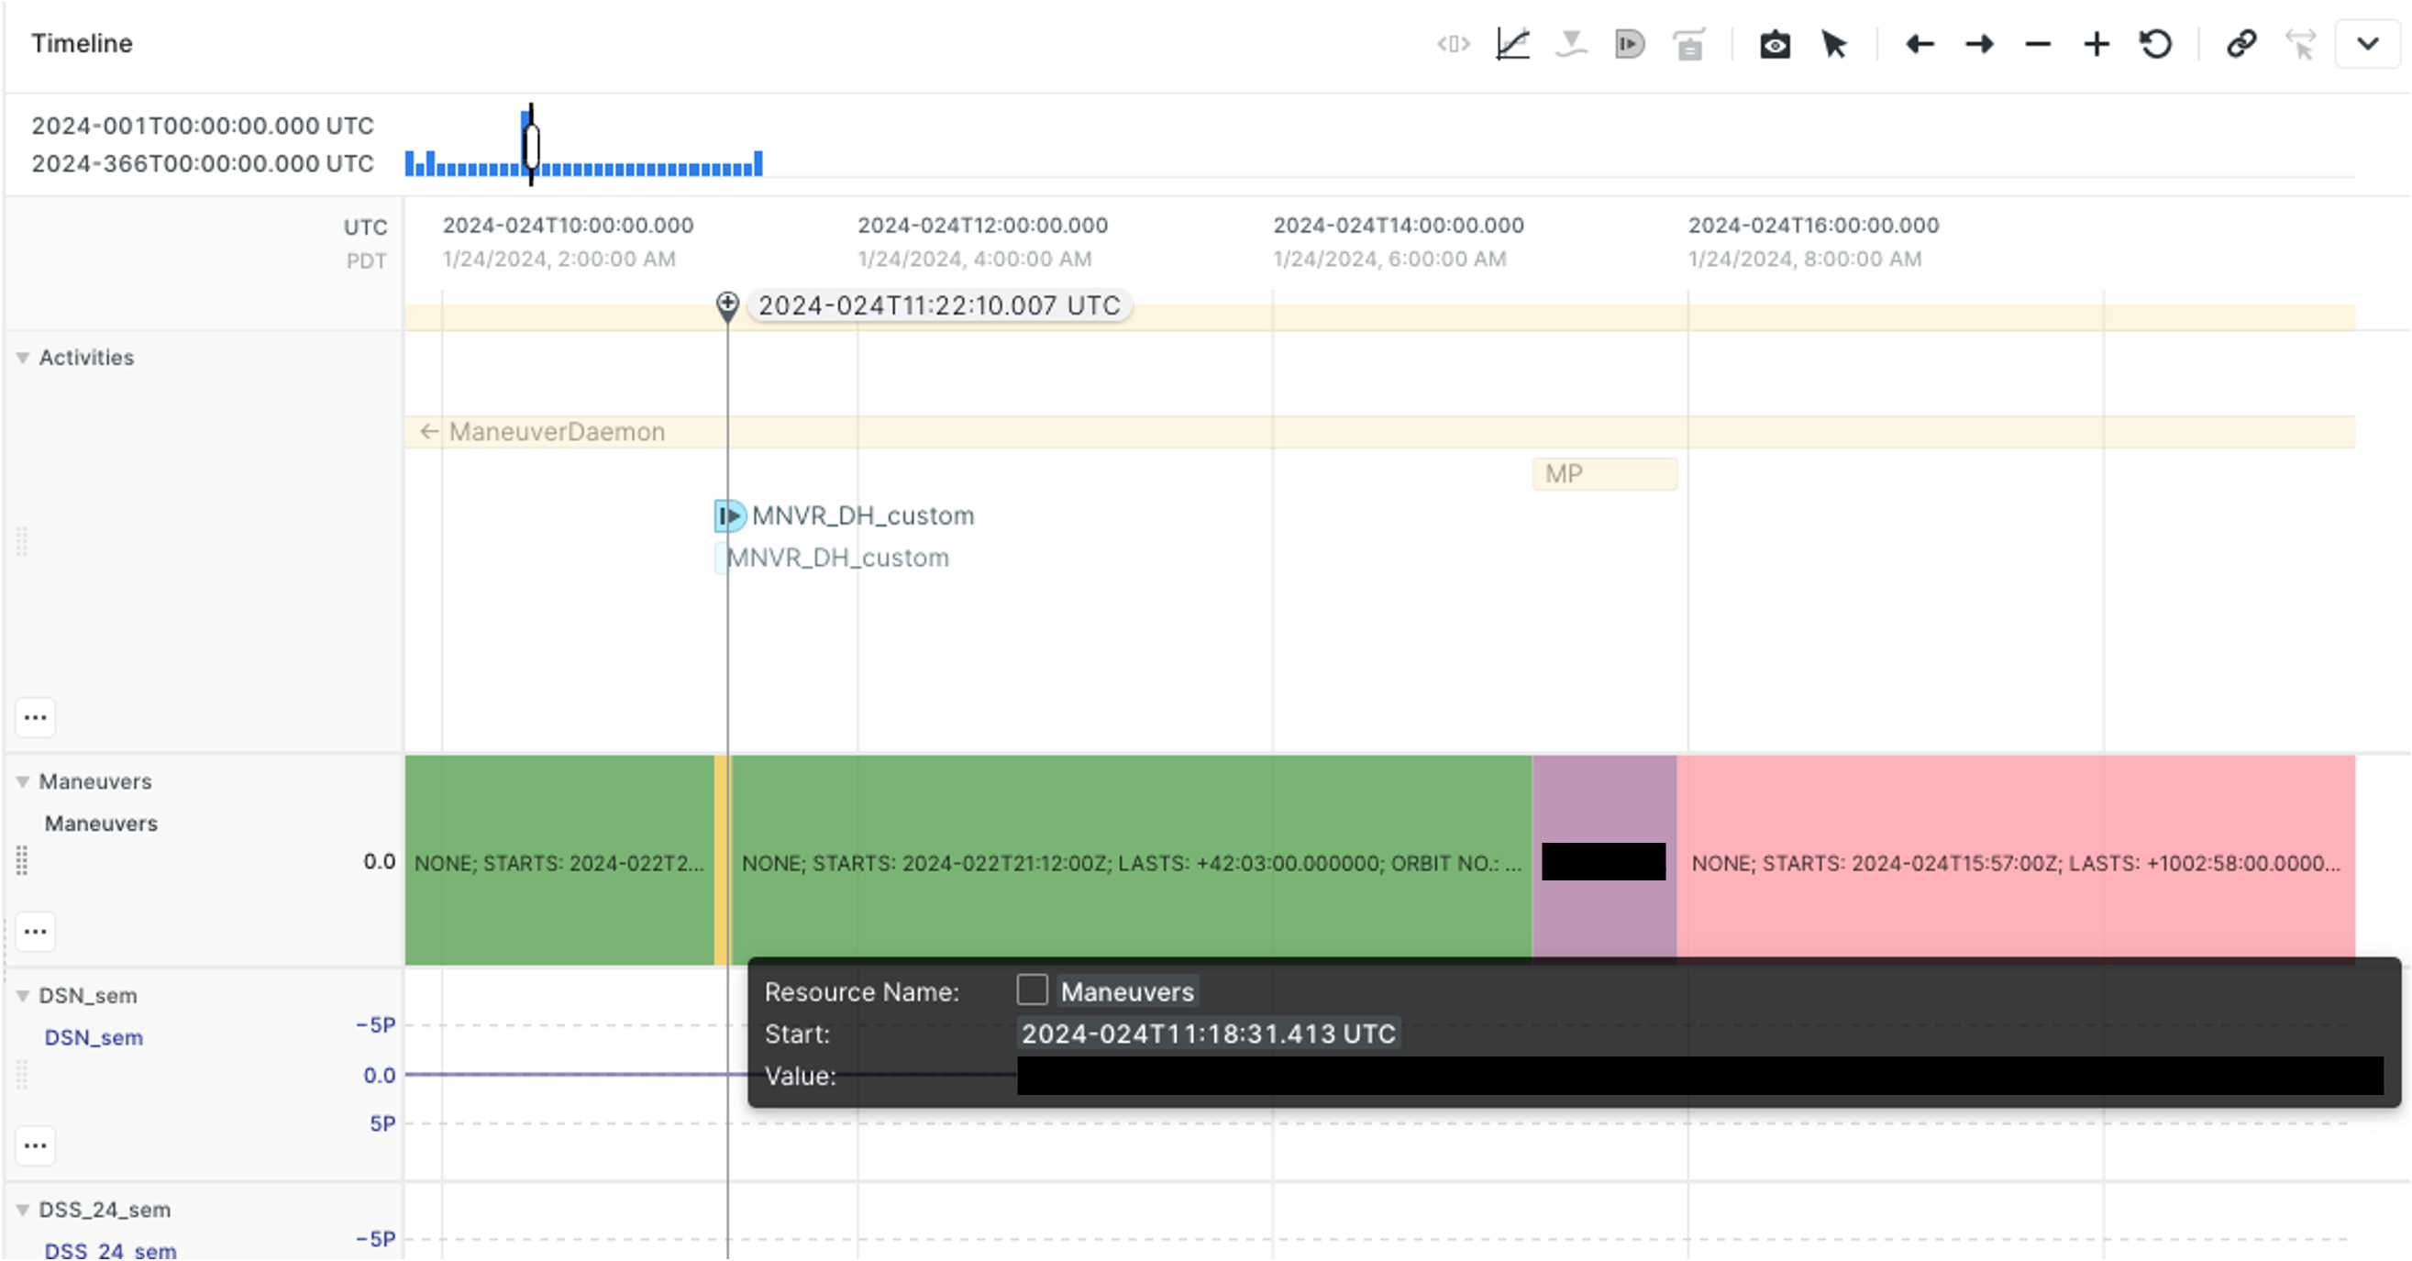Open the options menu for DSN_sem row
The width and height of the screenshot is (2412, 1261).
(x=36, y=1145)
